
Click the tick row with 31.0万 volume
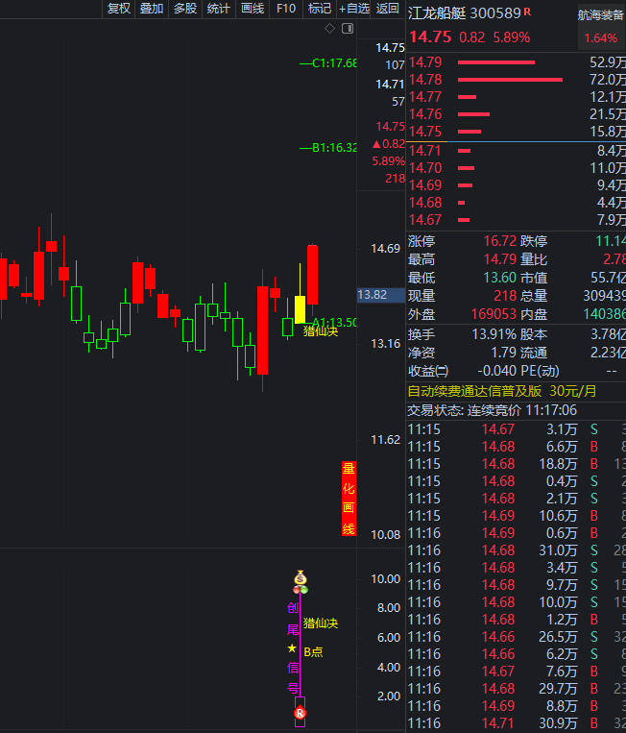click(x=517, y=550)
